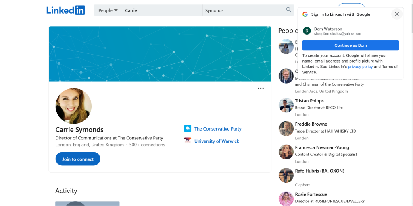
Task: Click the Dom account initial D avatar
Action: 307,31
